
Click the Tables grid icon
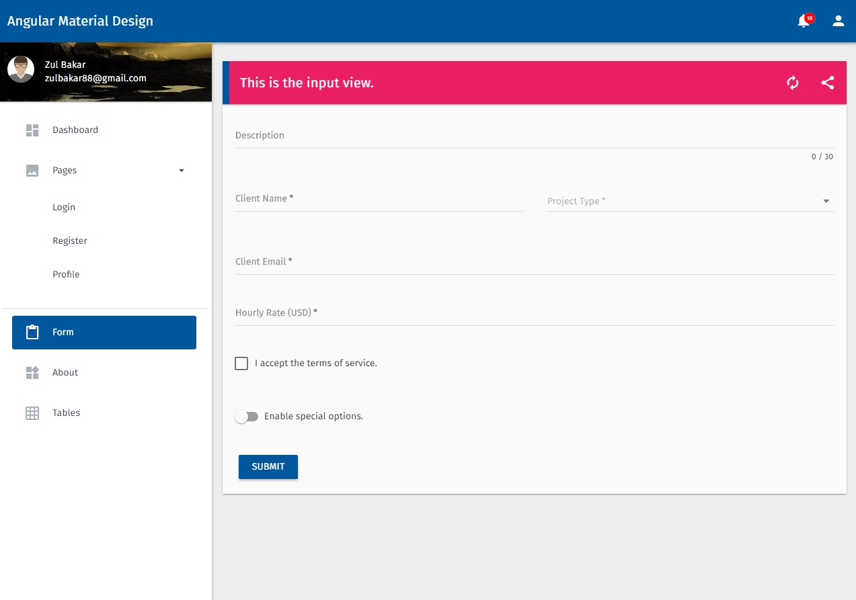(x=32, y=413)
